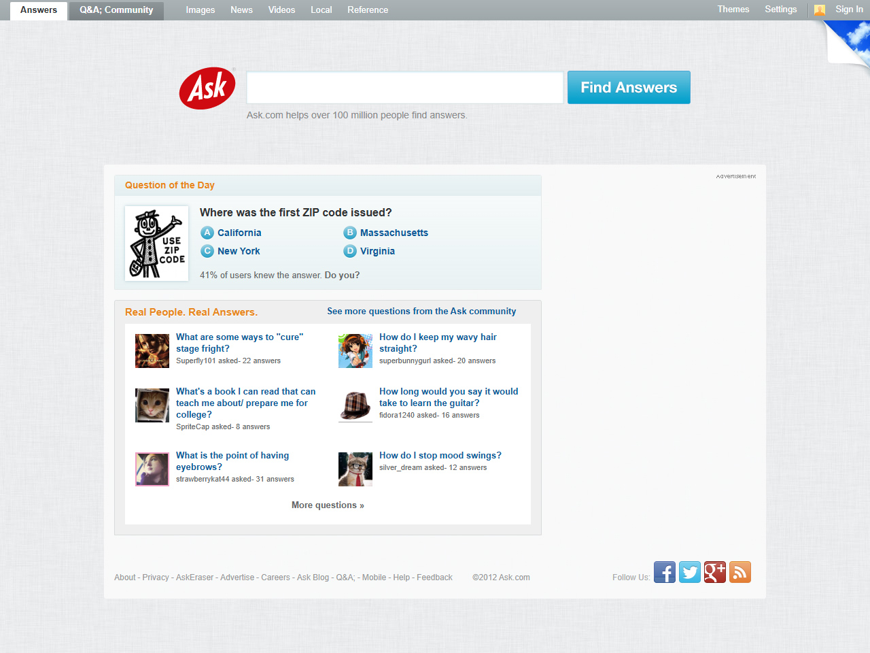
Task: Open superbunnygurl's anime avatar thumbnail
Action: [x=355, y=351]
